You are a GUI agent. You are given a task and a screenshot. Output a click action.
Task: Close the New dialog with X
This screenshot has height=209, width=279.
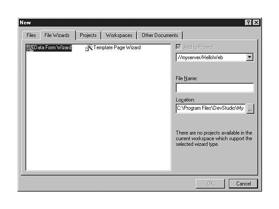click(256, 23)
